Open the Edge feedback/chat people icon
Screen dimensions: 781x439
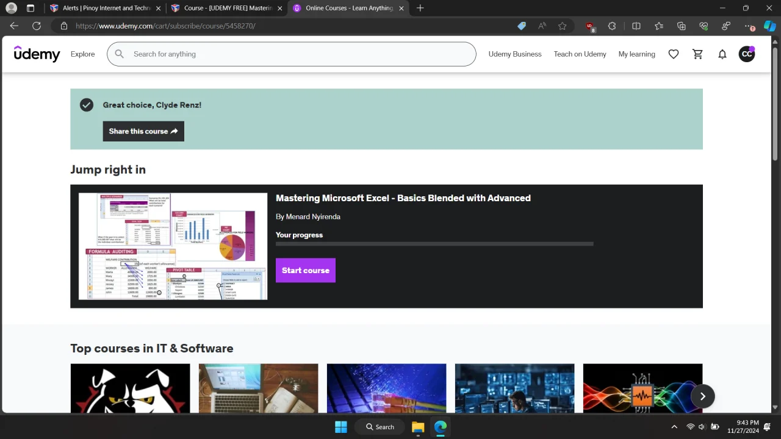click(726, 26)
